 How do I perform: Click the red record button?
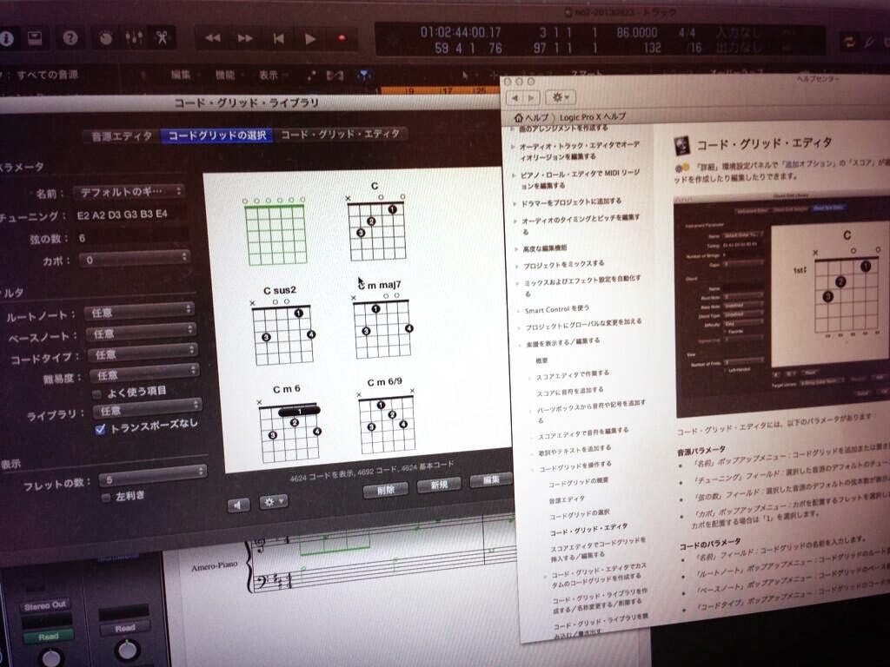tap(342, 38)
